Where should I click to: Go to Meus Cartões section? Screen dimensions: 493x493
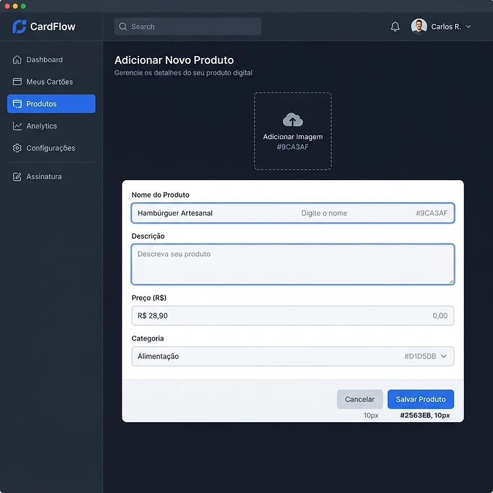pyautogui.click(x=51, y=82)
